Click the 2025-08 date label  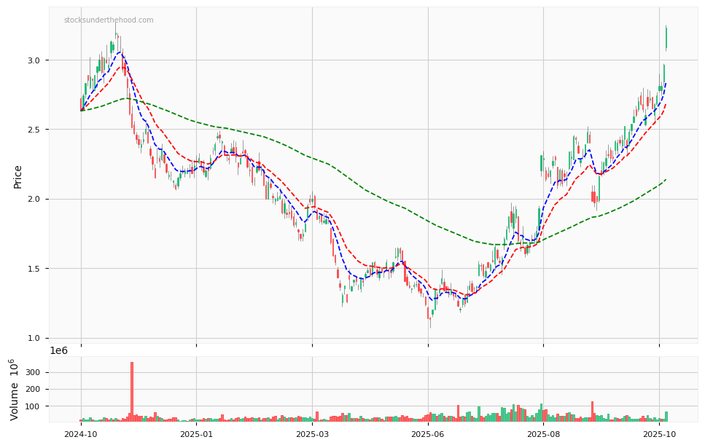(x=543, y=433)
